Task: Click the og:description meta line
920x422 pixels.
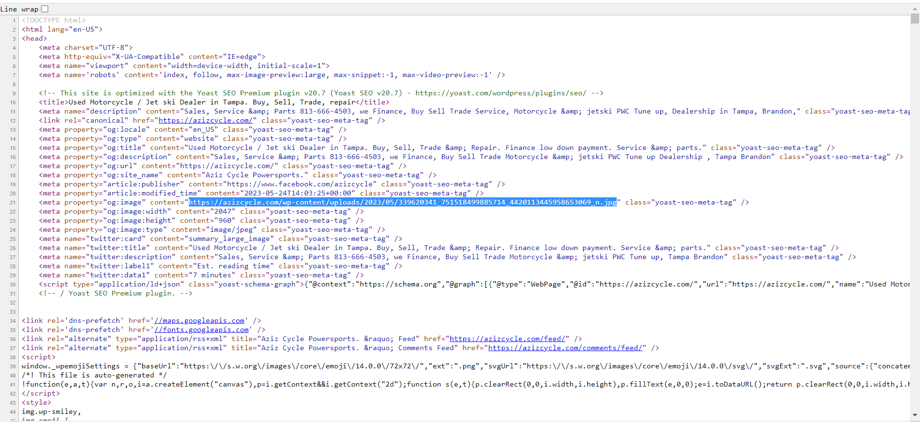Action: coord(471,157)
